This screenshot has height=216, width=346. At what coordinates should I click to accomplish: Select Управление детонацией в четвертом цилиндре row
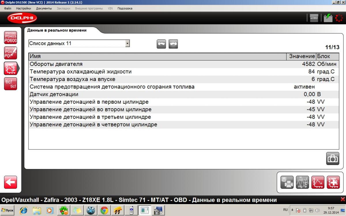pos(184,124)
